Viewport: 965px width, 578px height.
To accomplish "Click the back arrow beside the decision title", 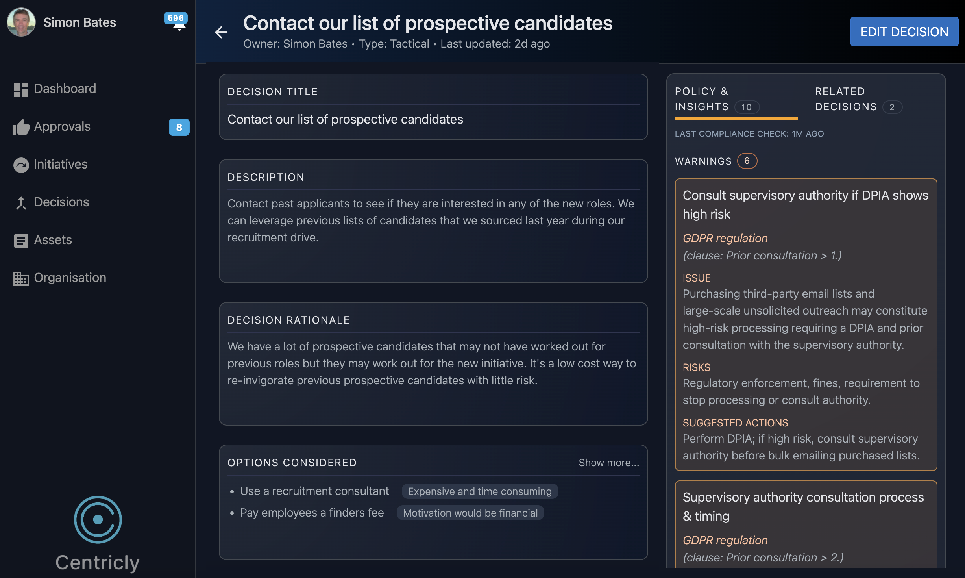I will tap(221, 32).
